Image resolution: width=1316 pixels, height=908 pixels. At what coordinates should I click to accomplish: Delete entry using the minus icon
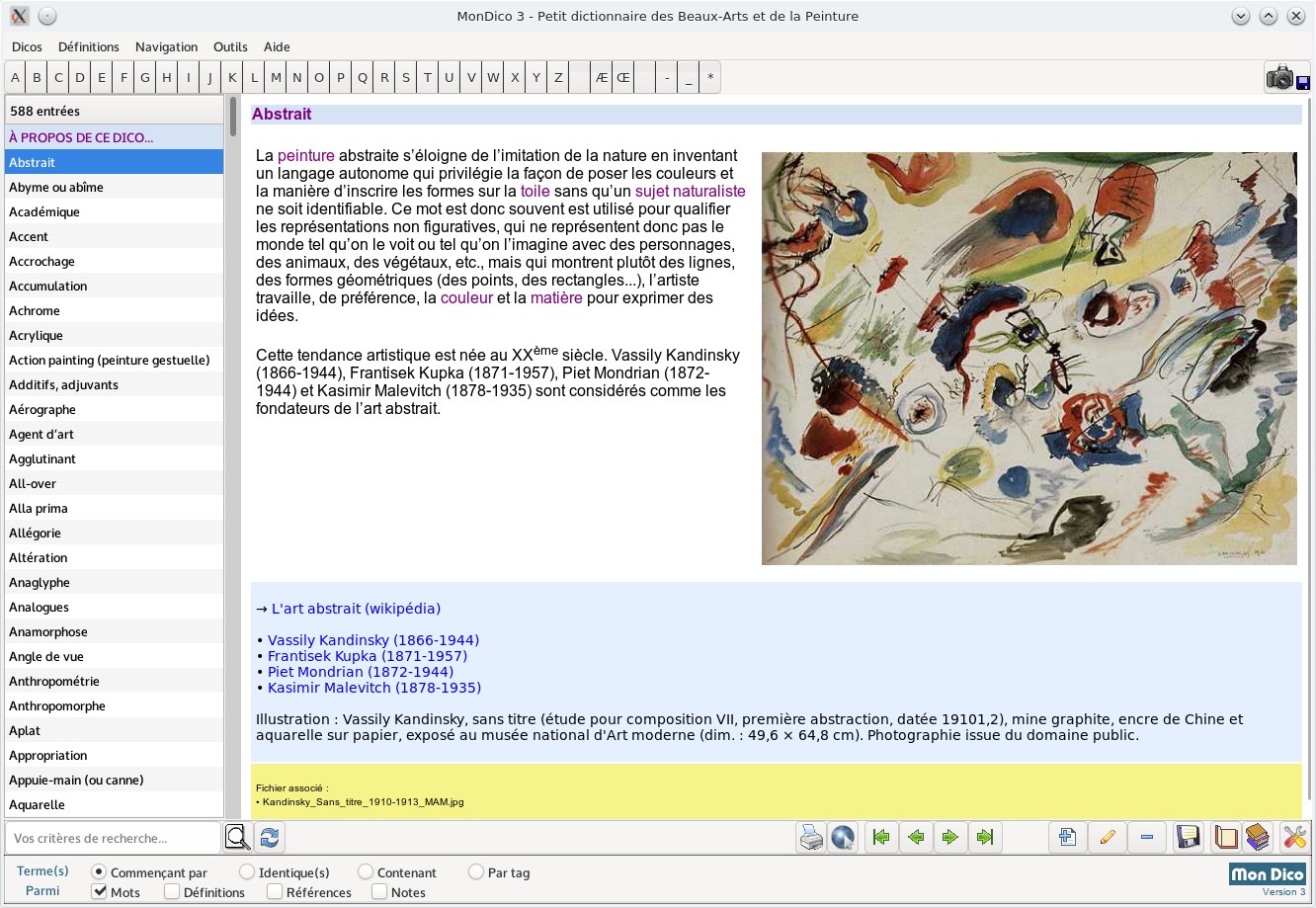[1147, 838]
